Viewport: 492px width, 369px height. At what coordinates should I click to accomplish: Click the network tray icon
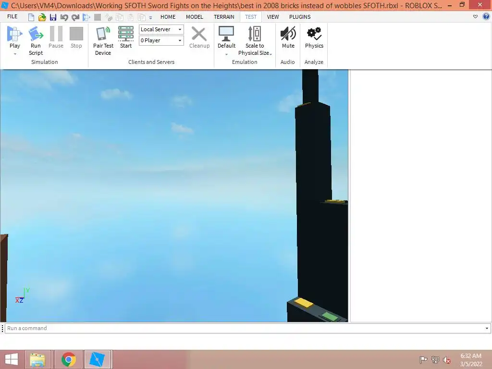pos(435,359)
